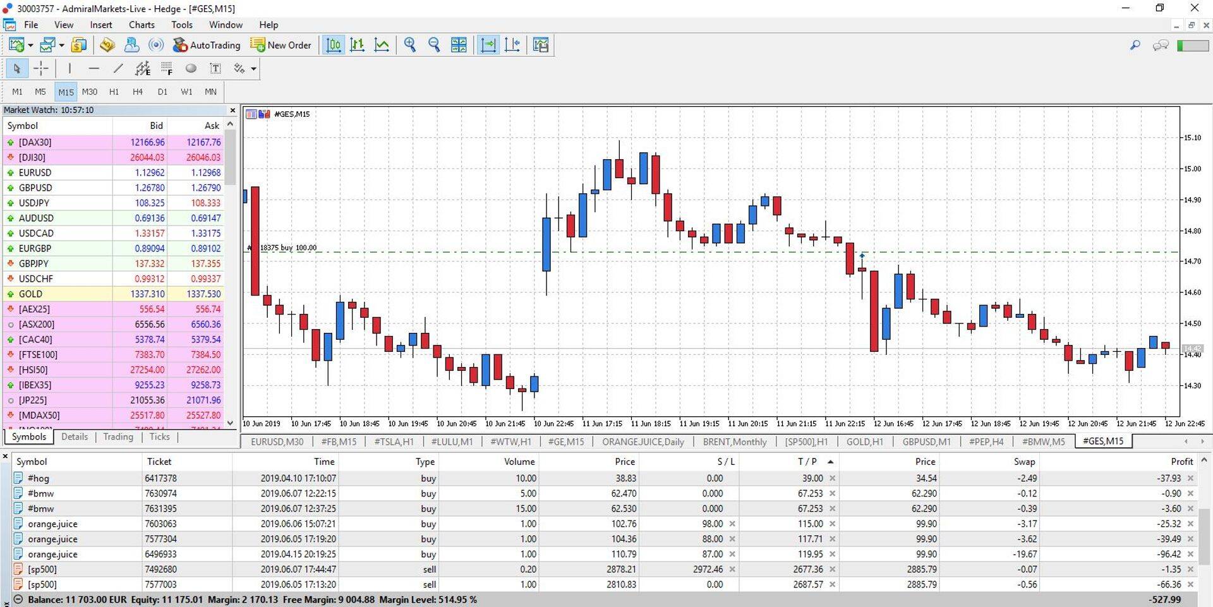Select the H4 timeframe button
Viewport: 1213px width, 607px height.
(138, 92)
